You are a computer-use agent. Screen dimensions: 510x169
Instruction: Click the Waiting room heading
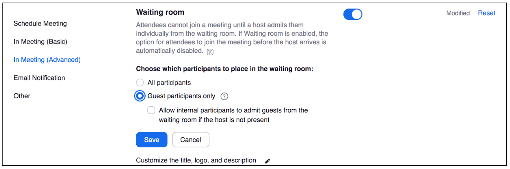coord(160,12)
